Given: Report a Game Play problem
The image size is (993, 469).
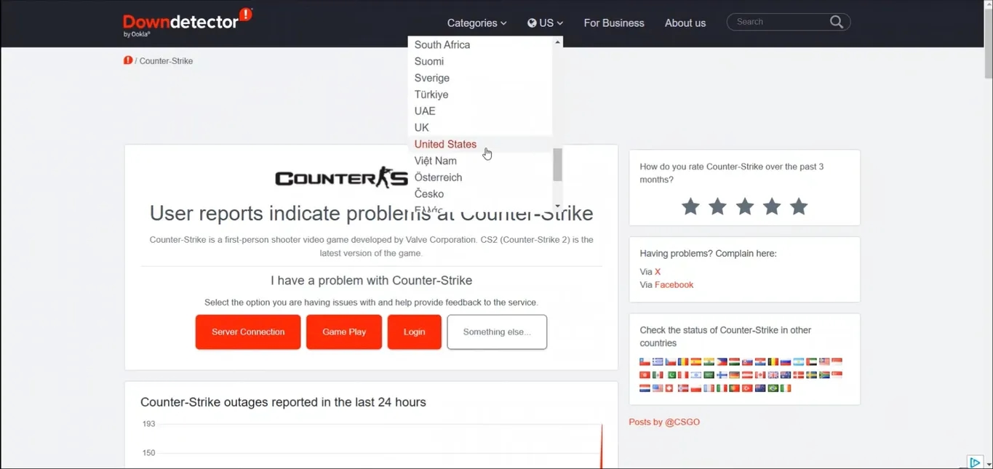Looking at the screenshot, I should point(344,332).
